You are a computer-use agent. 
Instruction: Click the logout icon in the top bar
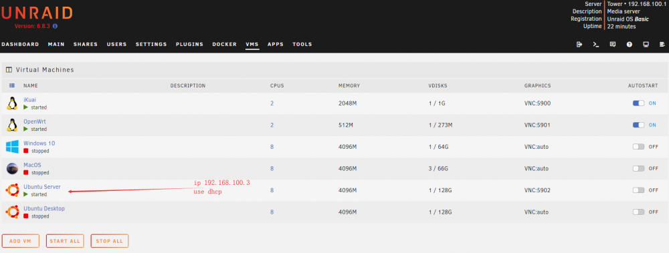[x=579, y=44]
